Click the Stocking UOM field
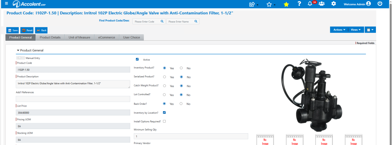 point(73,140)
